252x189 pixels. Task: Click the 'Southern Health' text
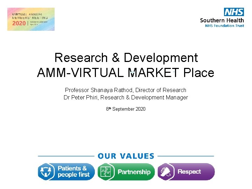pyautogui.click(x=222, y=20)
